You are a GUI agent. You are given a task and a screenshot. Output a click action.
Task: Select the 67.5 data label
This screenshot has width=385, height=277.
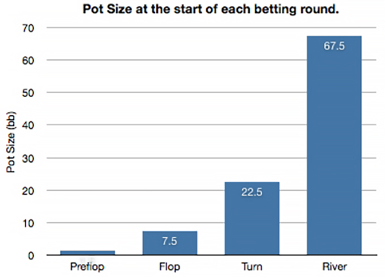tap(334, 46)
